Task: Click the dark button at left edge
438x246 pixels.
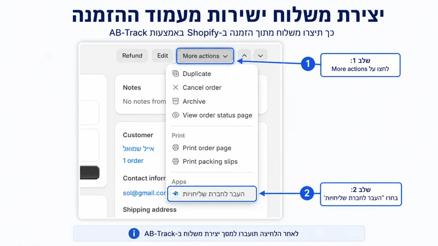Action: coord(90,172)
